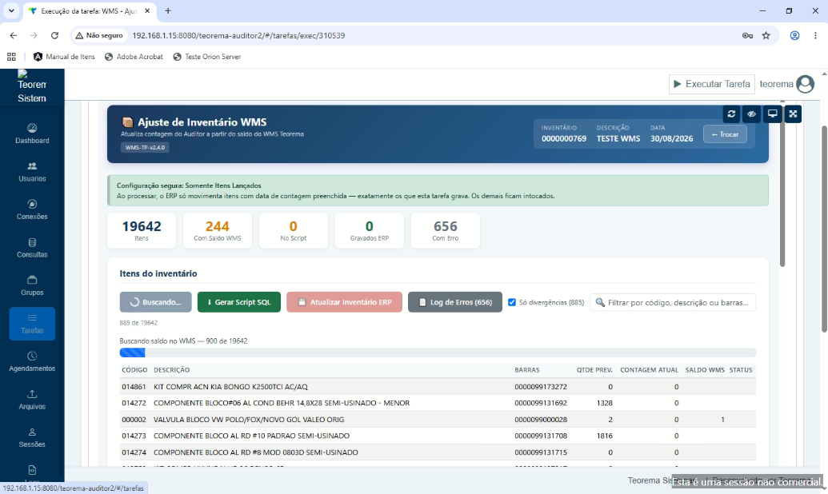Click the filter search input field
828x494 pixels.
pos(673,302)
